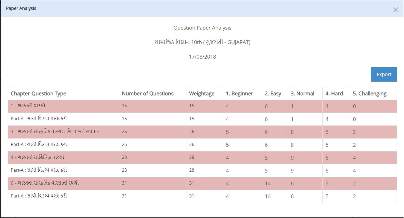Close the Paper Analysis dialog
The height and width of the screenshot is (218, 404).
(395, 10)
